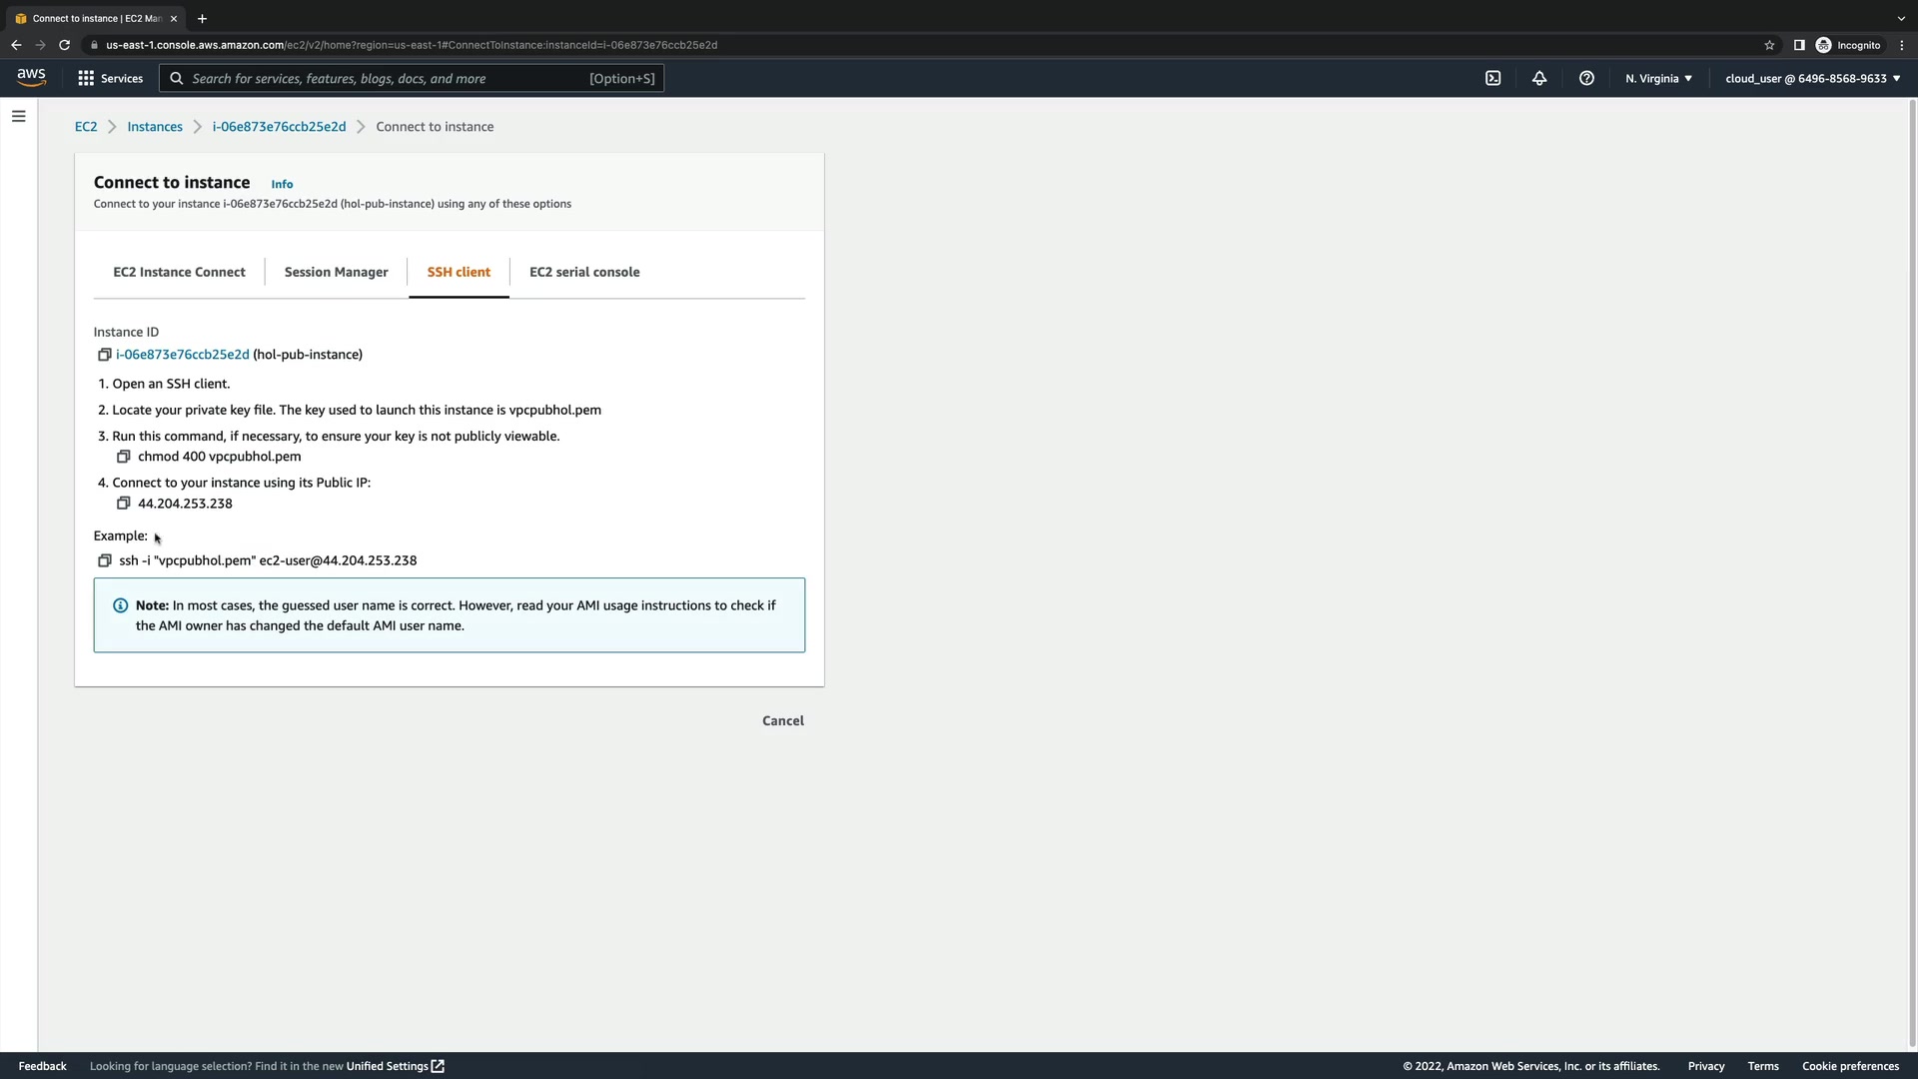Image resolution: width=1918 pixels, height=1079 pixels.
Task: Bookmark this page with star icon
Action: pos(1769,45)
